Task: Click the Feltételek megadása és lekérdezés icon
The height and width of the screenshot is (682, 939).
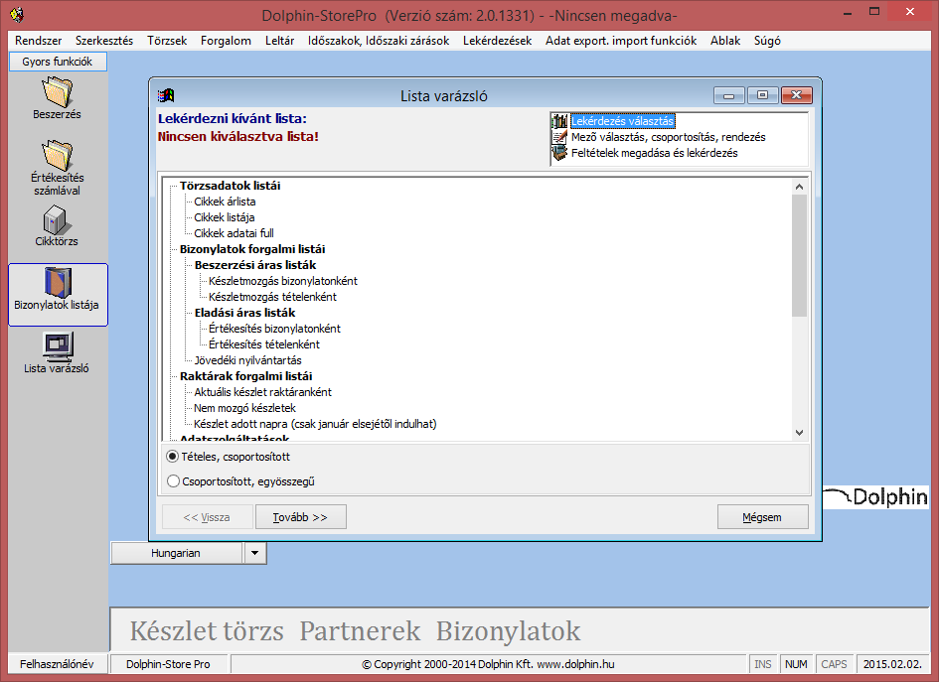Action: [559, 153]
